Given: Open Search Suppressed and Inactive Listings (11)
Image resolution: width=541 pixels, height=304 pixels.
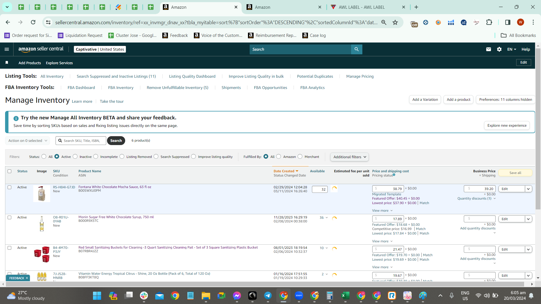Looking at the screenshot, I should coord(116,76).
